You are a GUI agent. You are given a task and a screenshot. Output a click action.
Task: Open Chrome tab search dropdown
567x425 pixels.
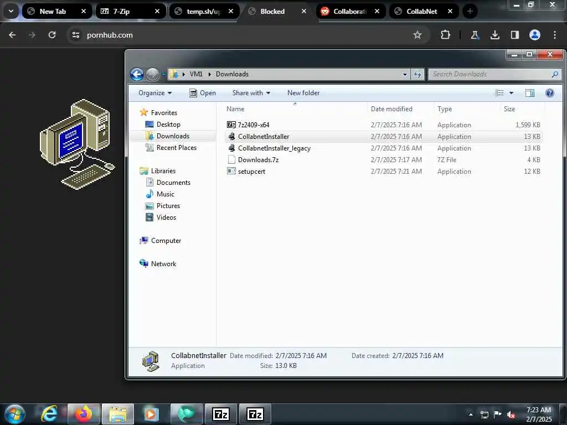point(11,11)
